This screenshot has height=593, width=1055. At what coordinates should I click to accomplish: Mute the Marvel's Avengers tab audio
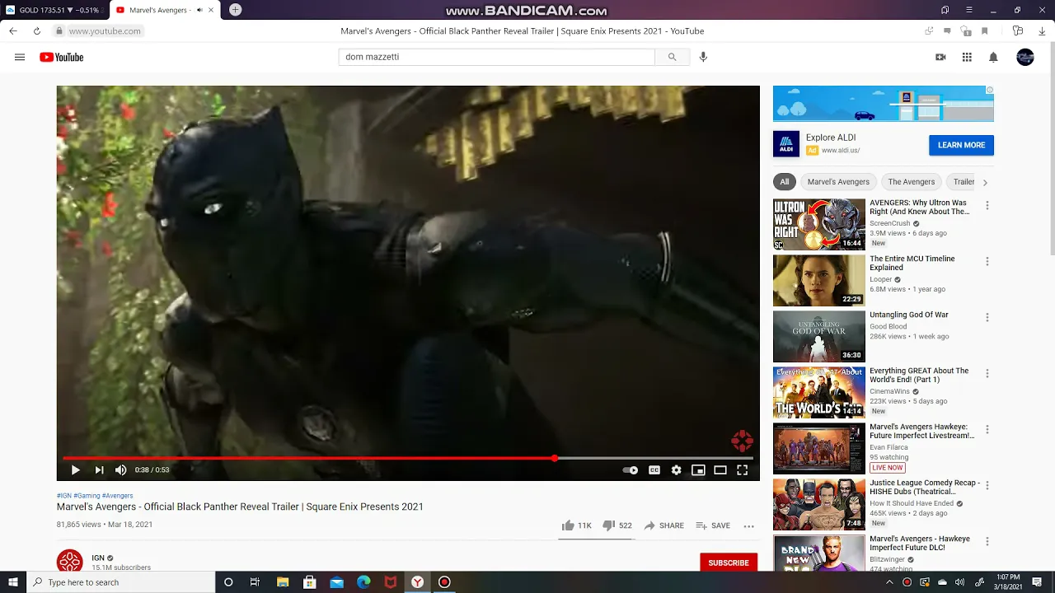(x=199, y=10)
